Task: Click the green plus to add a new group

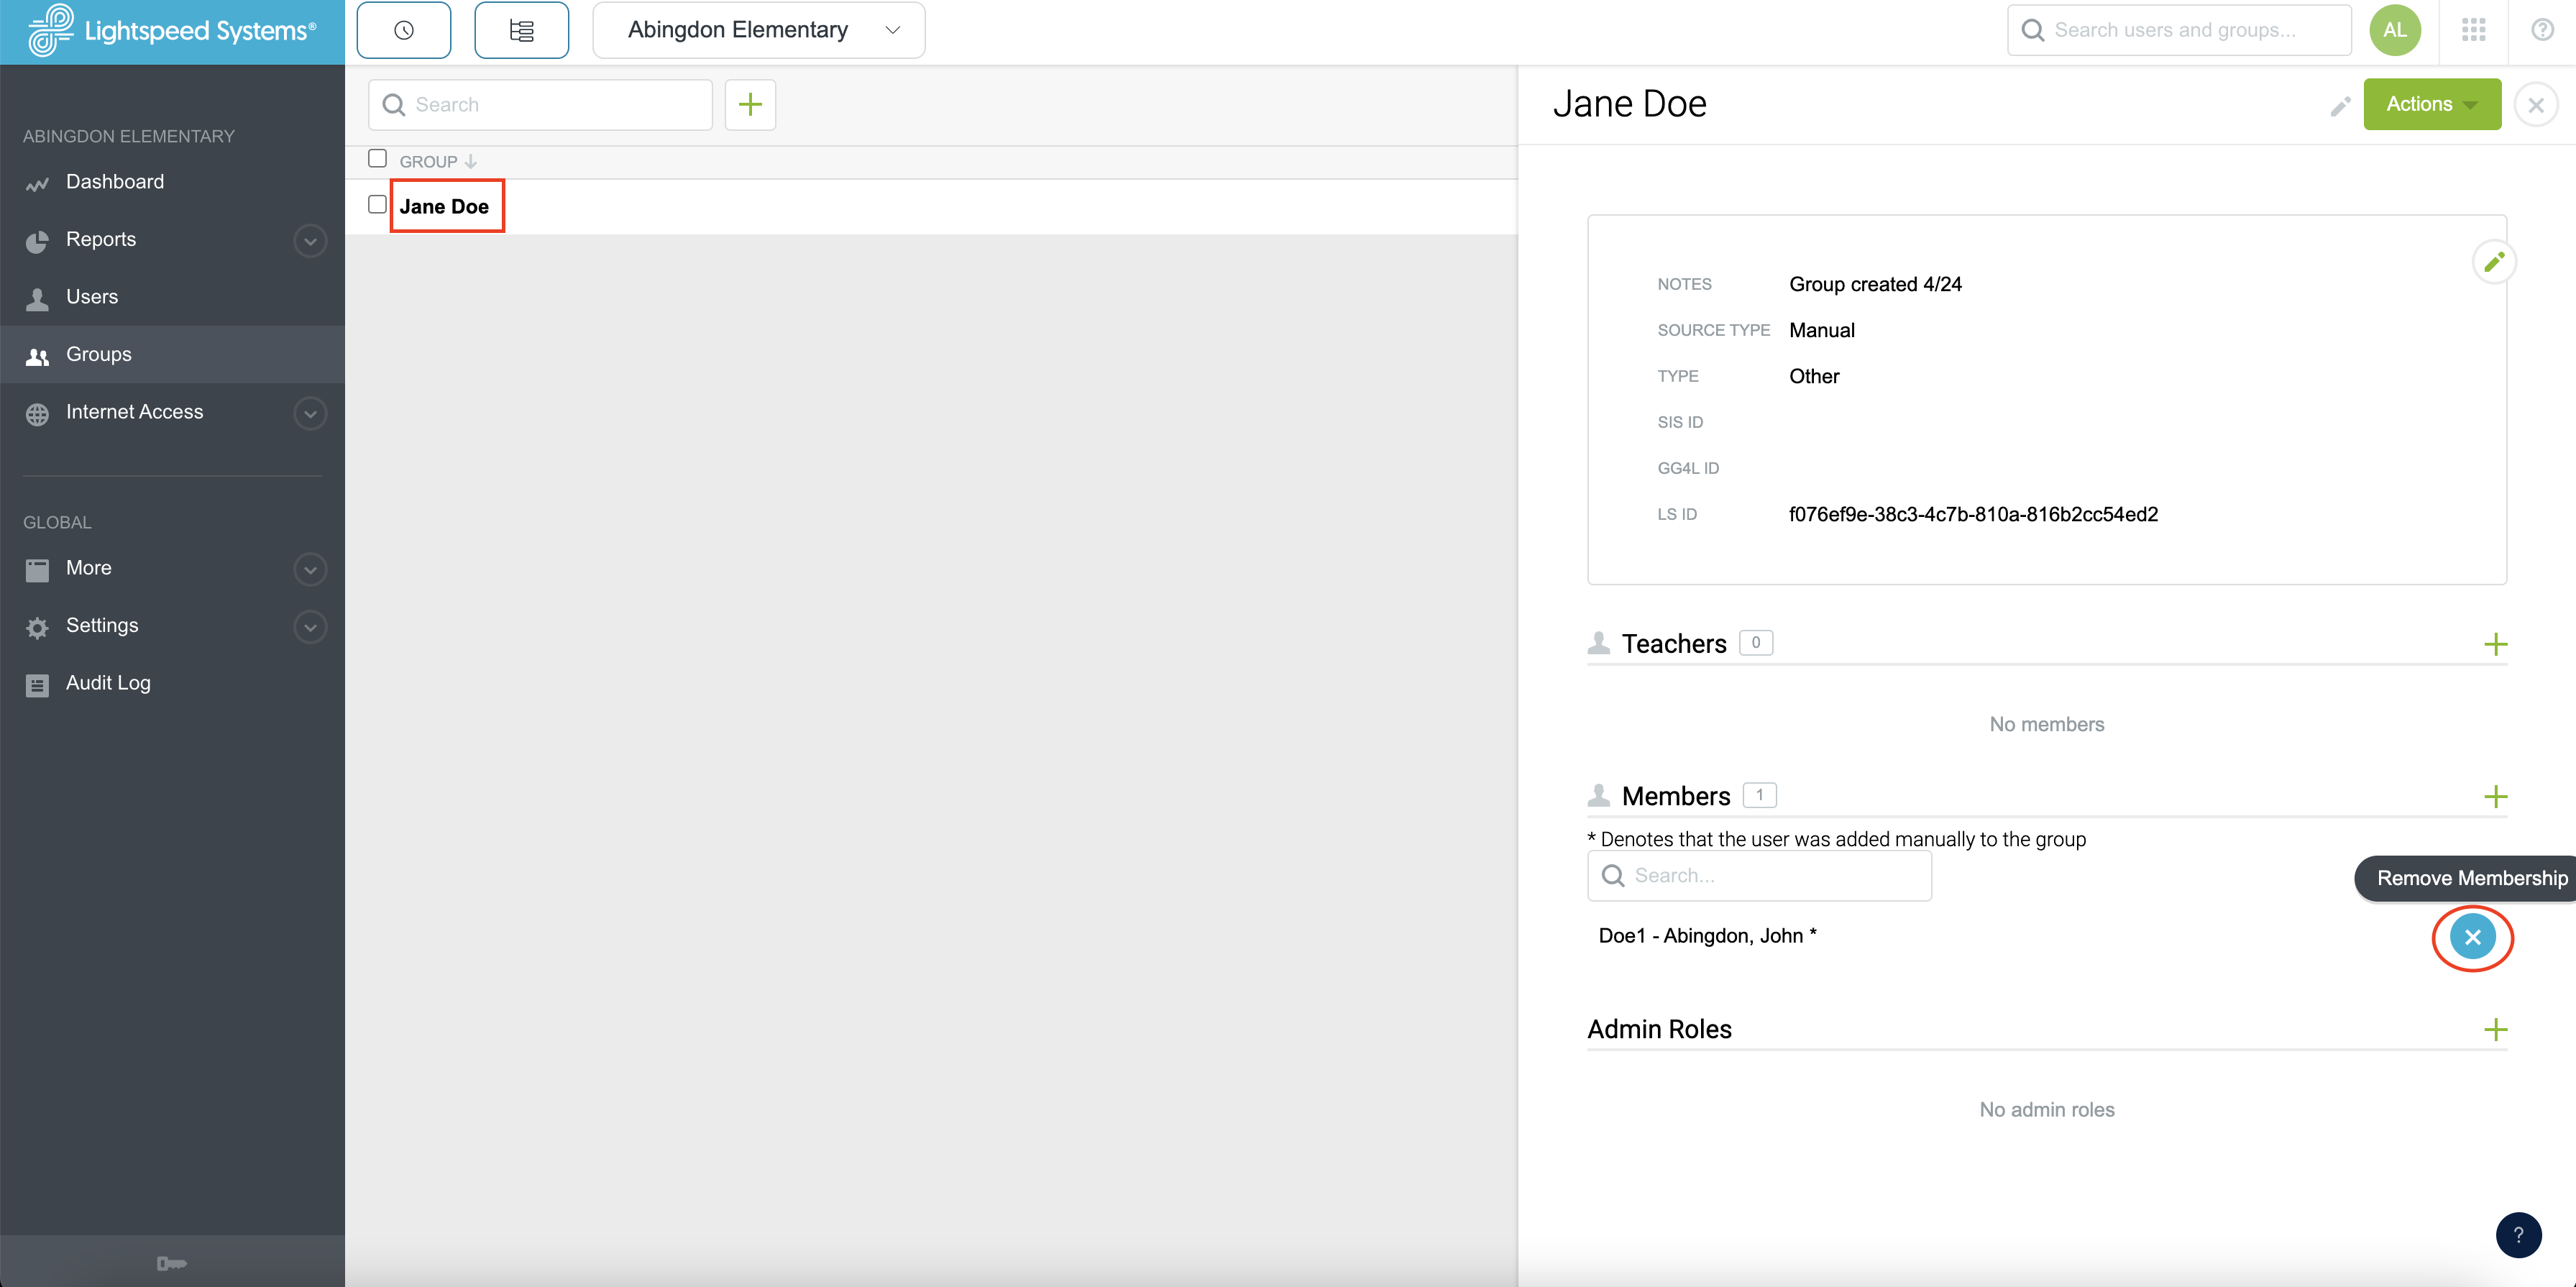Action: [750, 104]
